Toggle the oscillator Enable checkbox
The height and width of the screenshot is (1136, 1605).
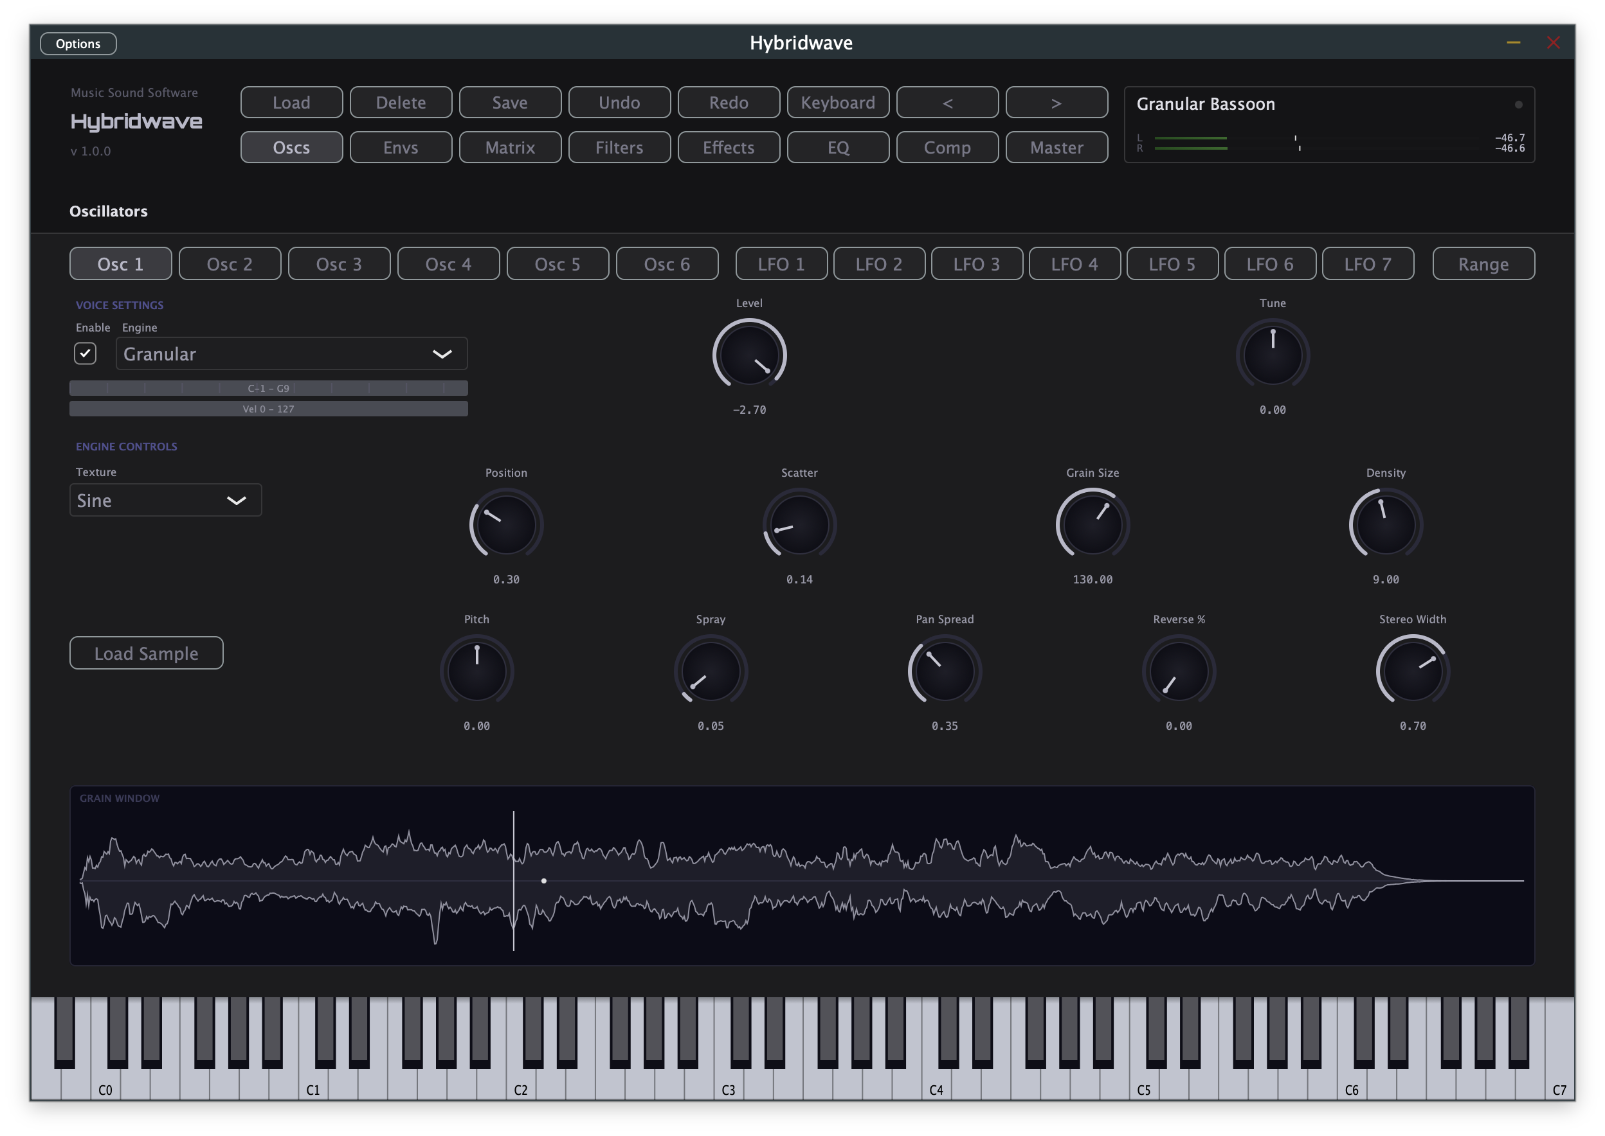(x=86, y=353)
